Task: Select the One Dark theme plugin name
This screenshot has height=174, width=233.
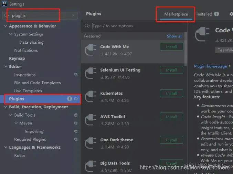Action: tap(117, 140)
